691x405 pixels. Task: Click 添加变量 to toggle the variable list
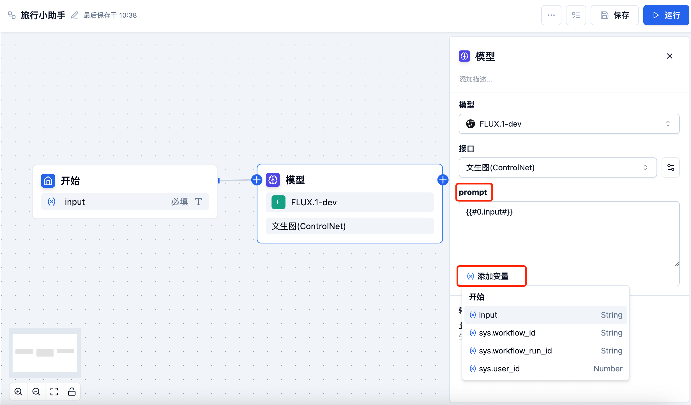tap(488, 276)
